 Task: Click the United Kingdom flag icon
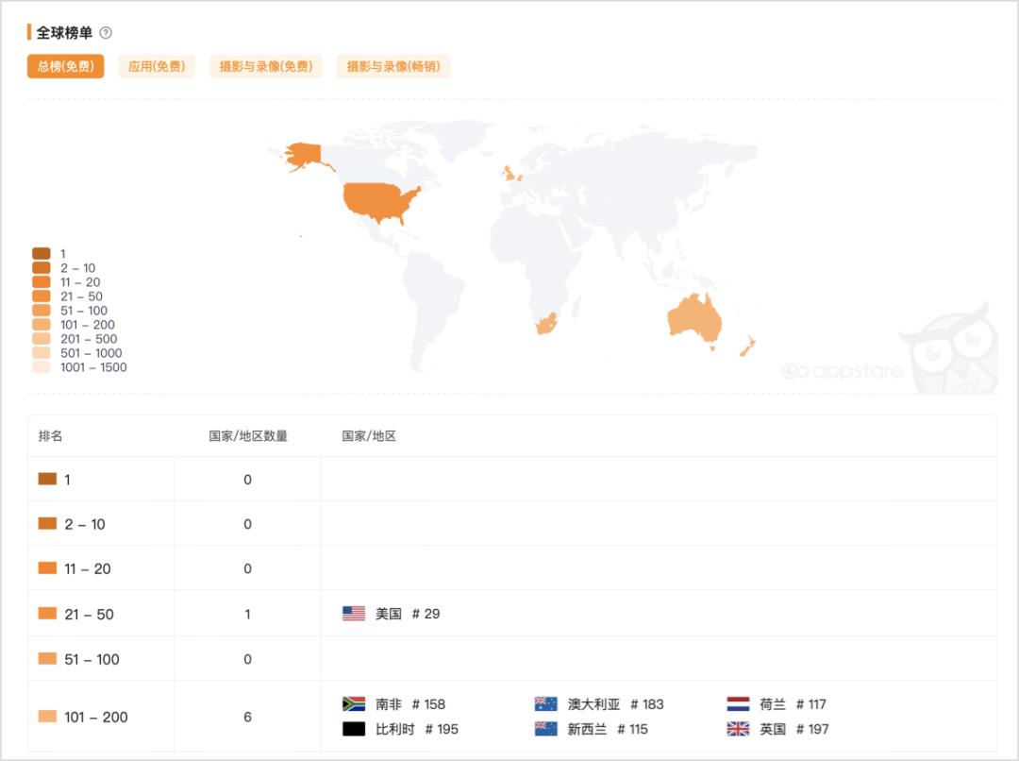pos(738,729)
